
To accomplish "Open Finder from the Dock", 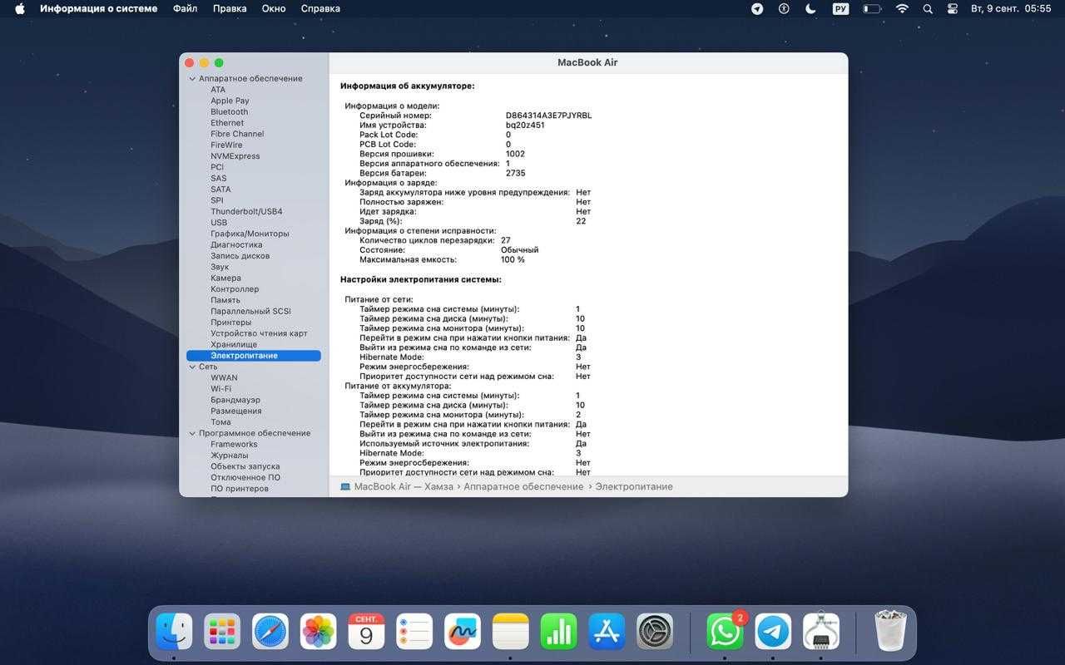I will 175,632.
